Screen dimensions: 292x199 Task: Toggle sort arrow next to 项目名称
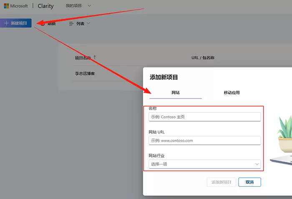click(x=95, y=57)
